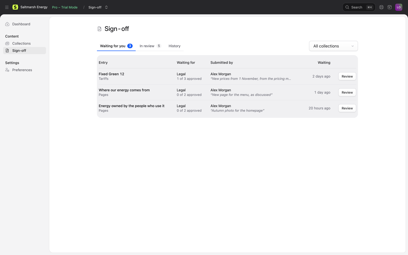Review the Where our energy comes from entry

coord(347,93)
